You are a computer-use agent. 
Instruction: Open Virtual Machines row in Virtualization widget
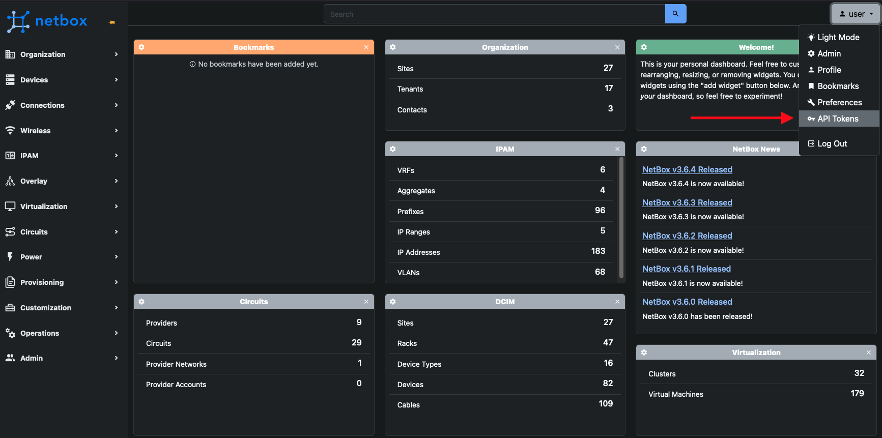[756, 394]
